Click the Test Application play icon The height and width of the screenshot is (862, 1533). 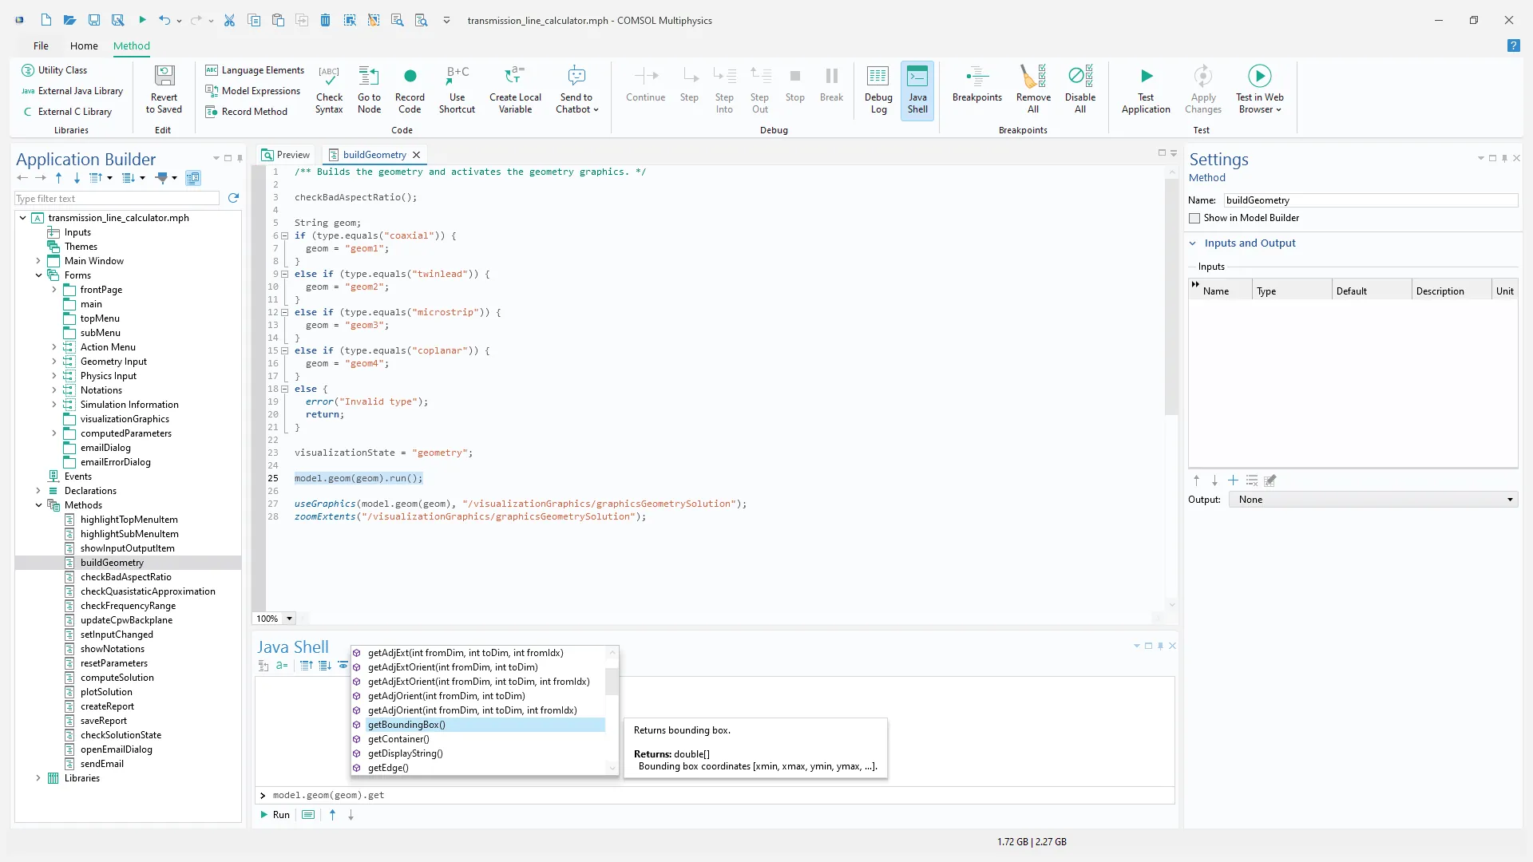(1146, 77)
